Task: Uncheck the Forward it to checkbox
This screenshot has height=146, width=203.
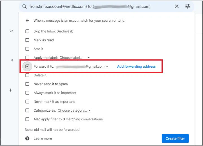Action: 27,67
